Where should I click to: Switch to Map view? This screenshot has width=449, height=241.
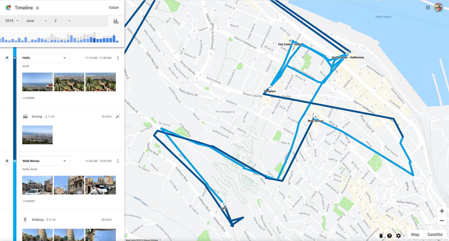pos(415,235)
